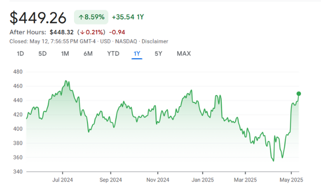Click the 480 y-axis label
This screenshot has height=191, width=321.
coord(18,72)
